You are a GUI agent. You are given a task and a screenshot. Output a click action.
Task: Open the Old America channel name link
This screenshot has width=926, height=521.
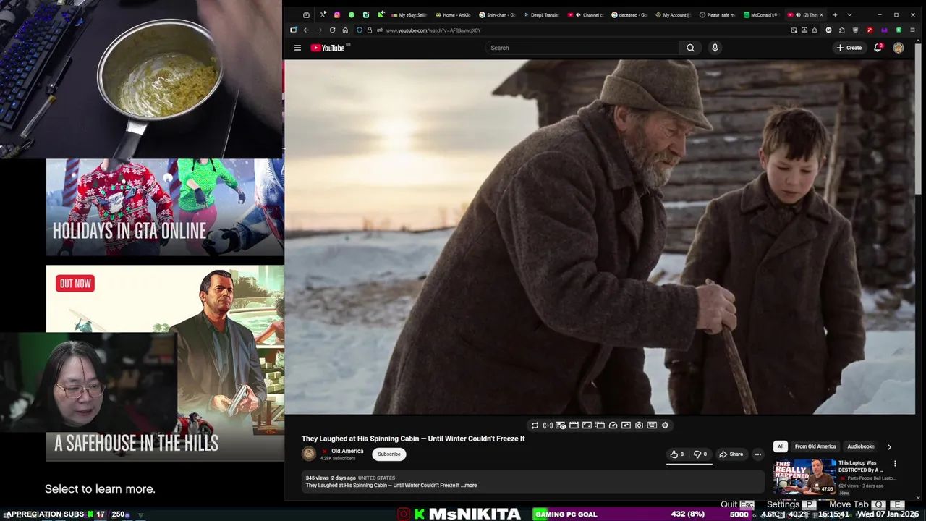pos(347,451)
